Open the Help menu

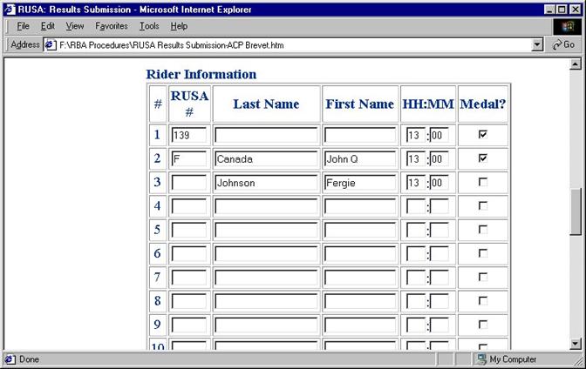[x=179, y=26]
